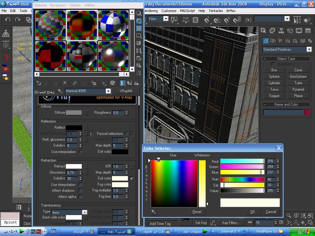This screenshot has height=236, width=315.
Task: Click OK in the Color Selector
Action: pos(253,212)
